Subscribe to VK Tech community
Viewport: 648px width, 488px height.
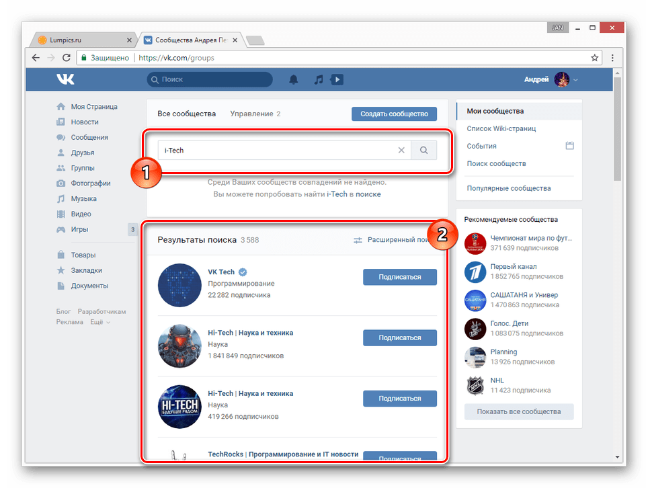[399, 277]
